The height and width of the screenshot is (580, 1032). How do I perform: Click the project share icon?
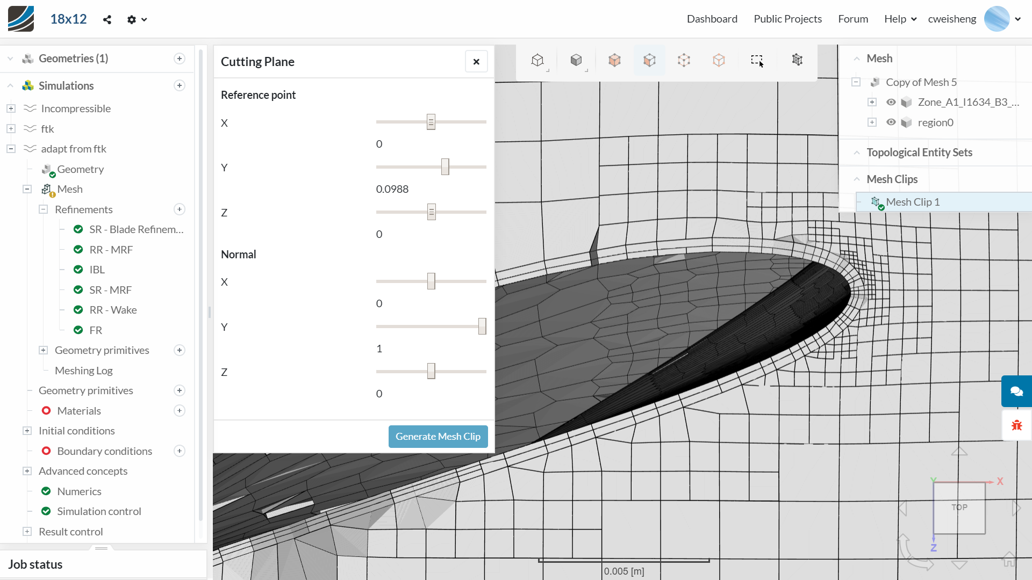pos(107,19)
